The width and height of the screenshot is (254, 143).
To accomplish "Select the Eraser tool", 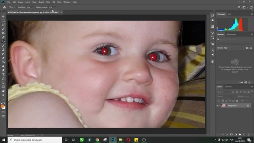I will click(x=3, y=58).
